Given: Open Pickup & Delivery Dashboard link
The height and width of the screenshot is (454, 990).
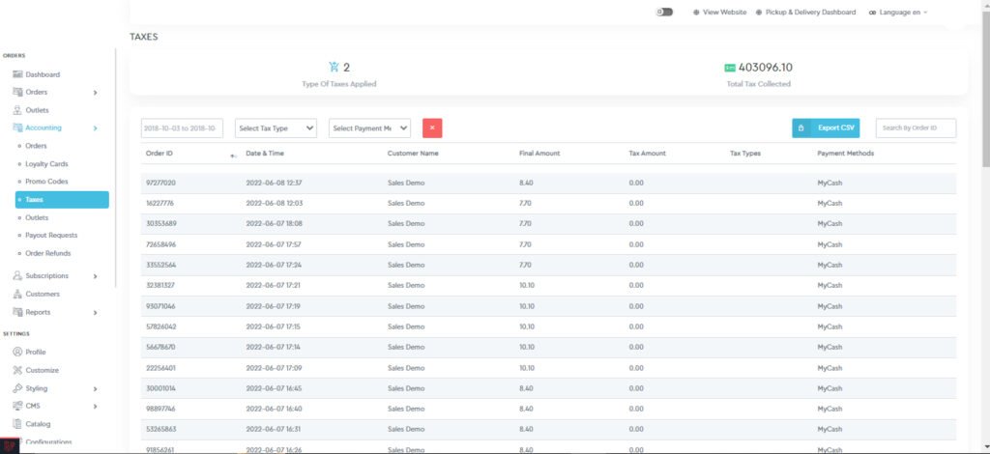Looking at the screenshot, I should click(810, 13).
